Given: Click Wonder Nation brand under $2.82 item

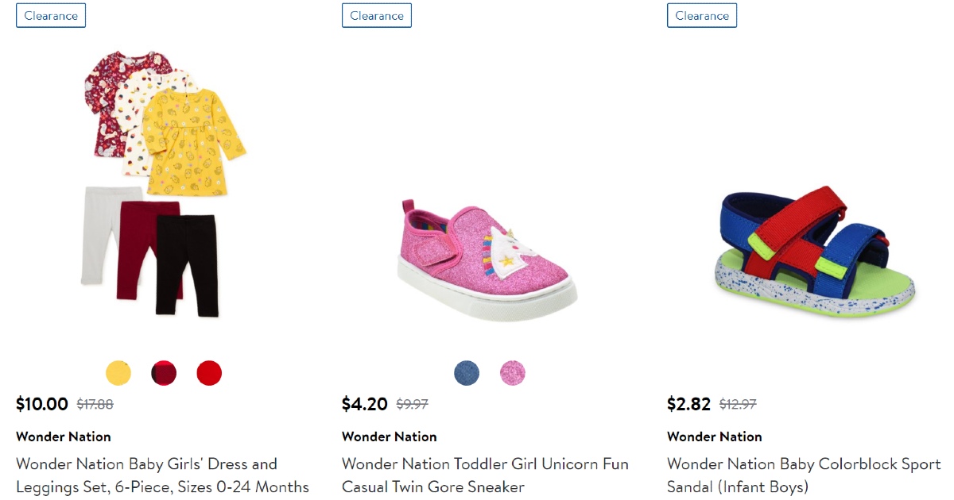Looking at the screenshot, I should pyautogui.click(x=715, y=437).
